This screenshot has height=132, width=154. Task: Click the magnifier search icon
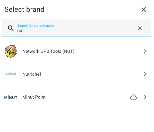click(x=11, y=28)
